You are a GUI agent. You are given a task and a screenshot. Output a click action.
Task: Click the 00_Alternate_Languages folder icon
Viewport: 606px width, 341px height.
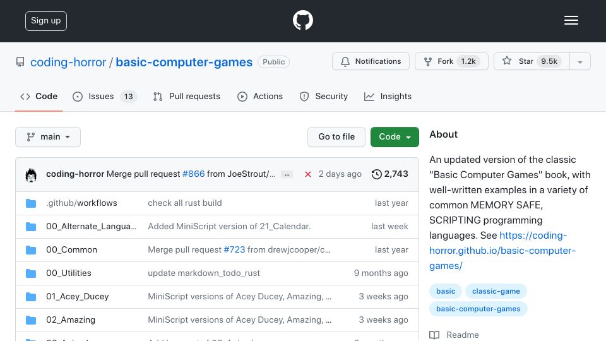tap(31, 227)
